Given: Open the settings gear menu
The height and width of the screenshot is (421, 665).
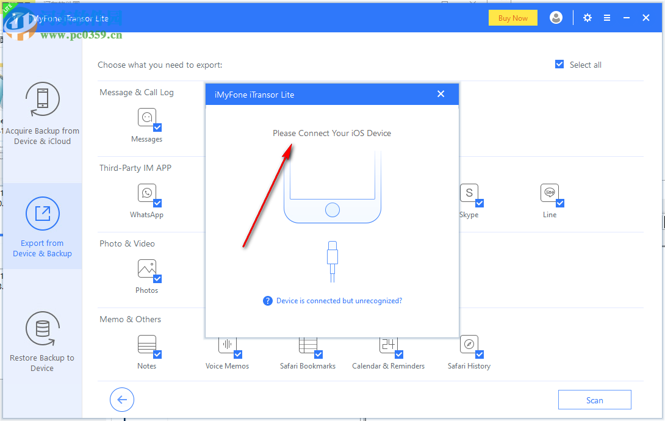Looking at the screenshot, I should (x=587, y=18).
